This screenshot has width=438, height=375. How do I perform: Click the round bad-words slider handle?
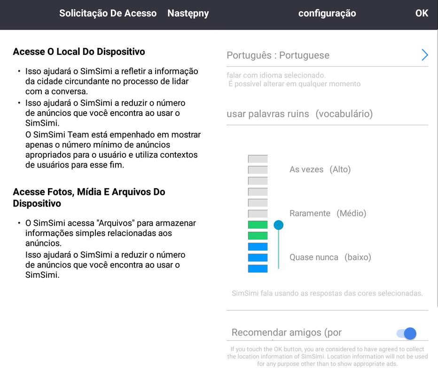279,225
